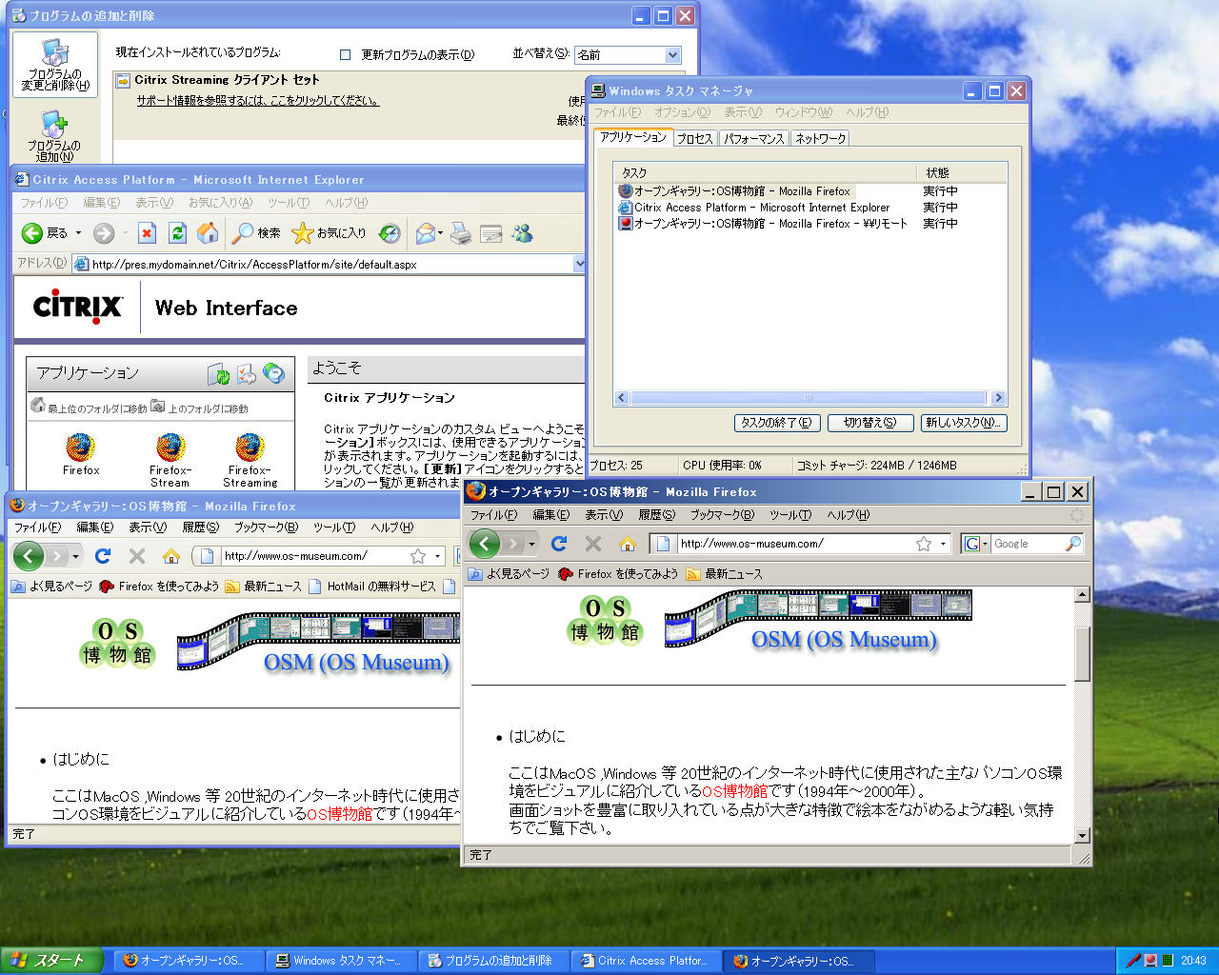Click the スタート button on taskbar

point(51,961)
